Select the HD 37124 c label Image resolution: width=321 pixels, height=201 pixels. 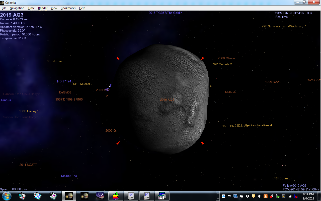65,81
